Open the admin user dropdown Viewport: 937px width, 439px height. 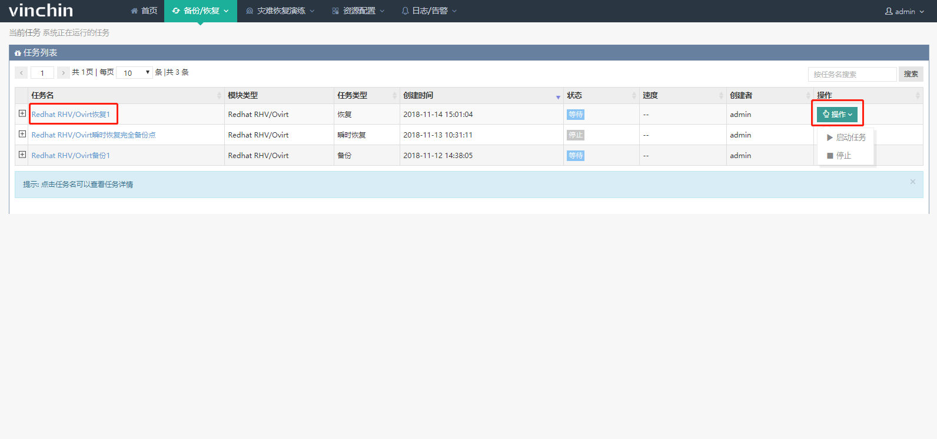point(905,11)
